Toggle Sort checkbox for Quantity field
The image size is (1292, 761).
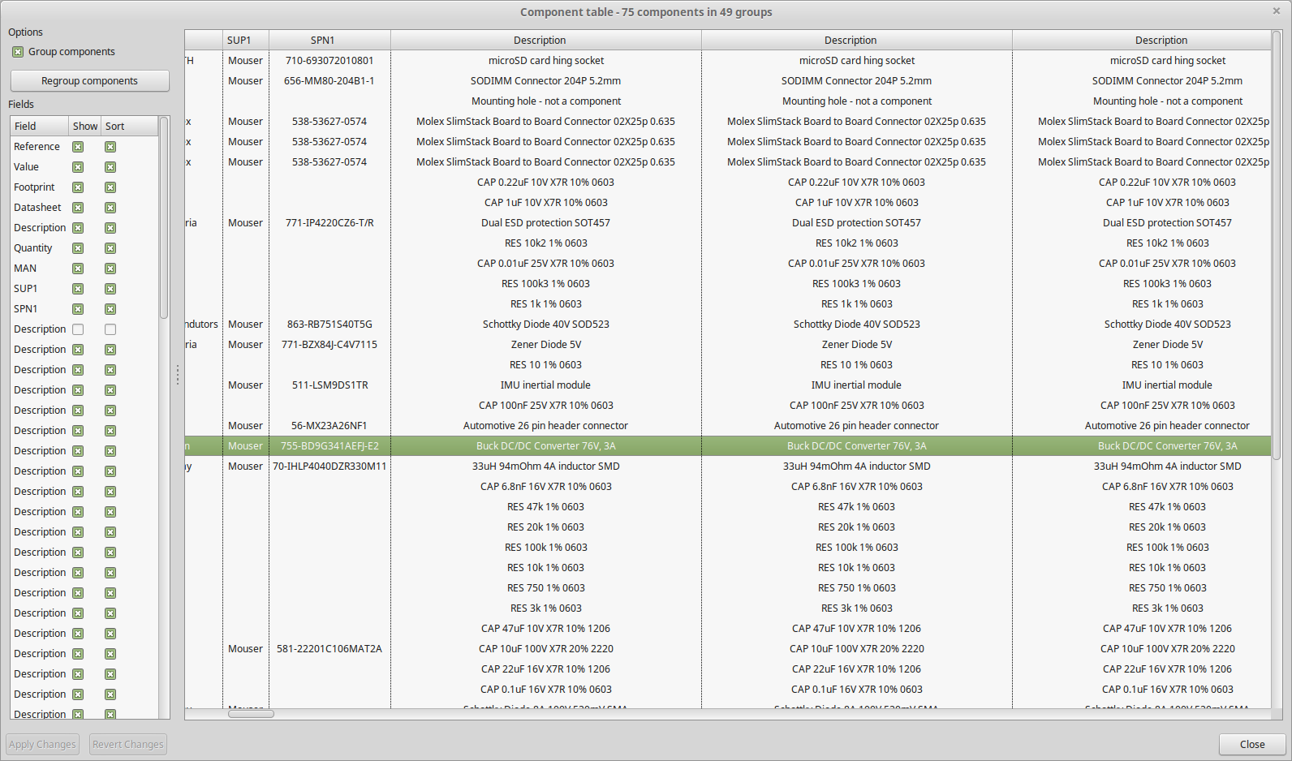110,248
